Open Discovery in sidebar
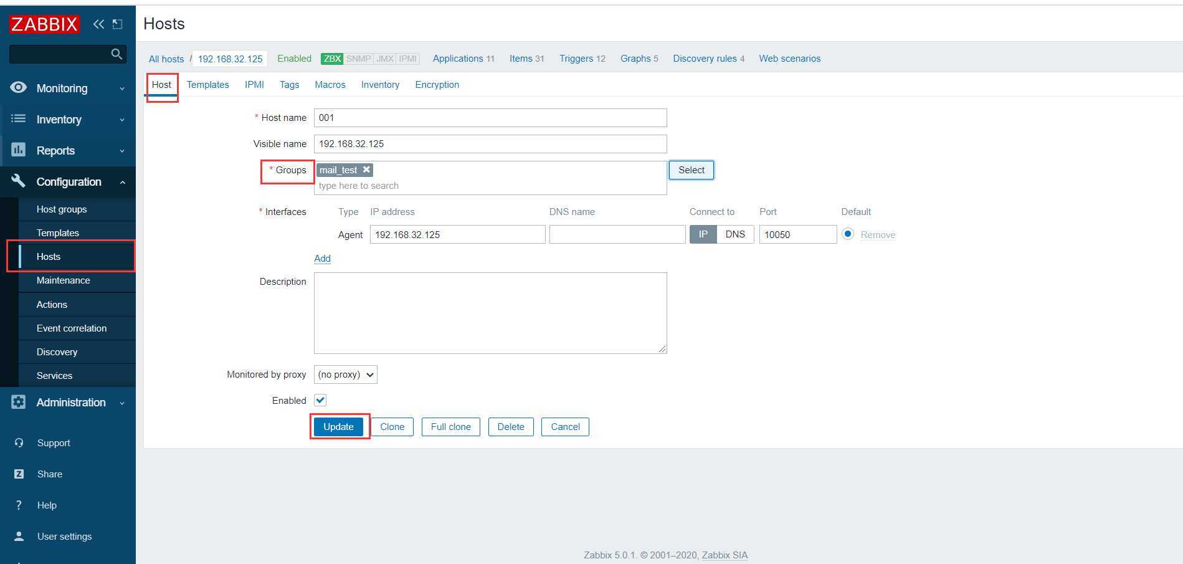1183x564 pixels. pyautogui.click(x=77, y=352)
